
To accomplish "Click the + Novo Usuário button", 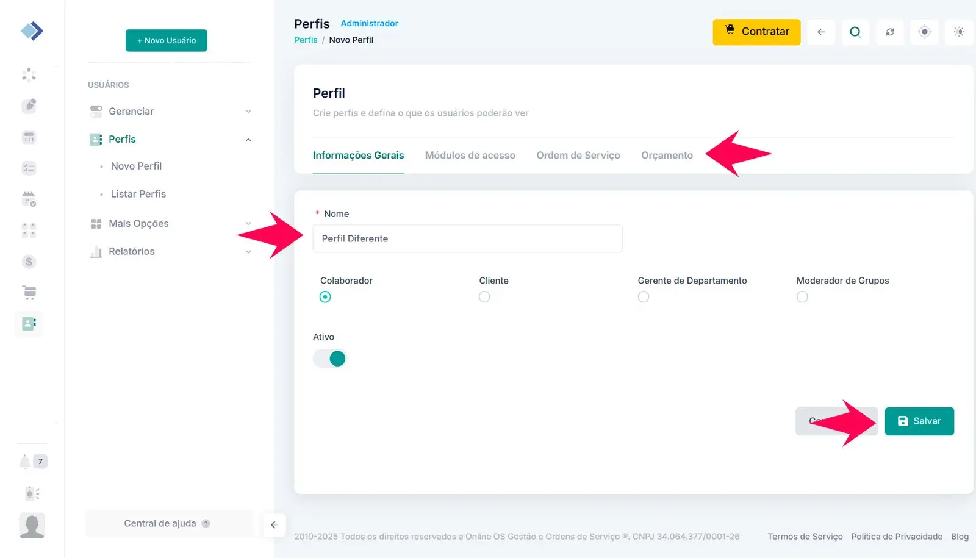I will [167, 41].
